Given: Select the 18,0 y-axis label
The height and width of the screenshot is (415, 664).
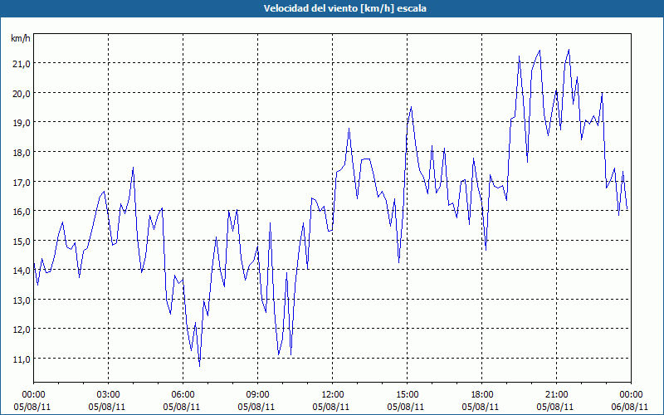Looking at the screenshot, I should click(x=22, y=153).
